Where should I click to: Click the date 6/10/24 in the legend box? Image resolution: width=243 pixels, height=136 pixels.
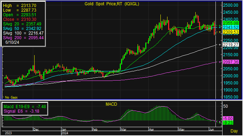[x=12, y=42]
